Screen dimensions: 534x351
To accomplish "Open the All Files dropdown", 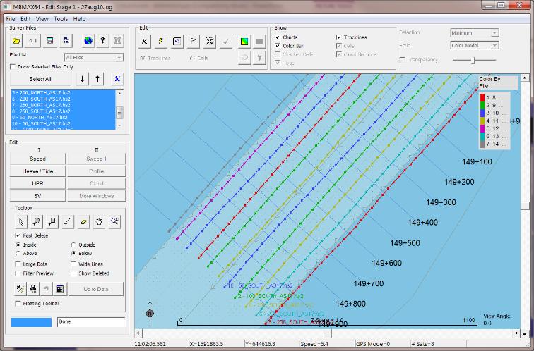I will [x=94, y=57].
